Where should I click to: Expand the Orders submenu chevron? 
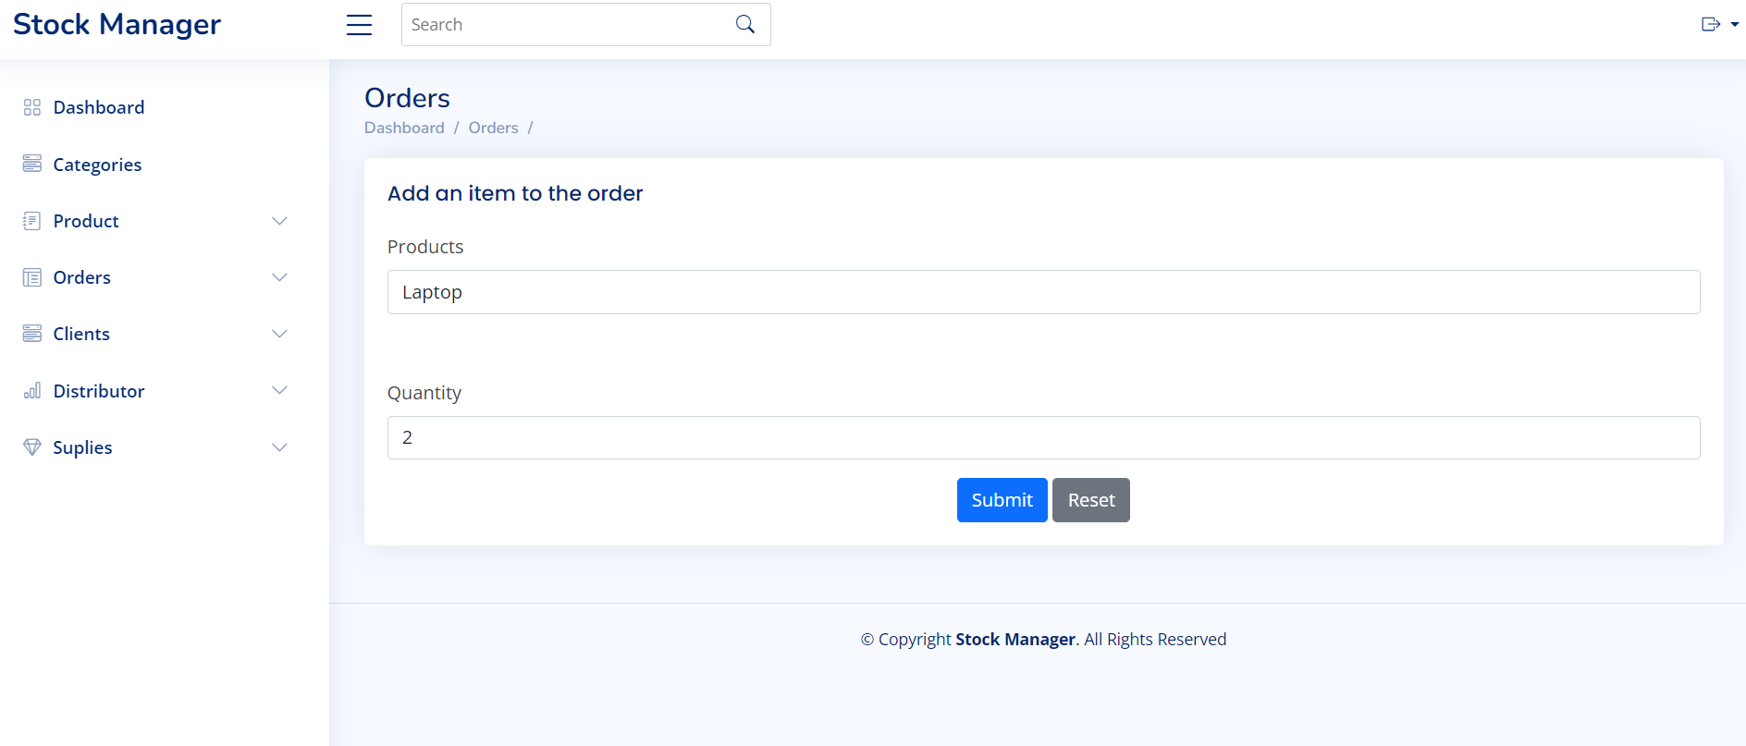(x=279, y=277)
